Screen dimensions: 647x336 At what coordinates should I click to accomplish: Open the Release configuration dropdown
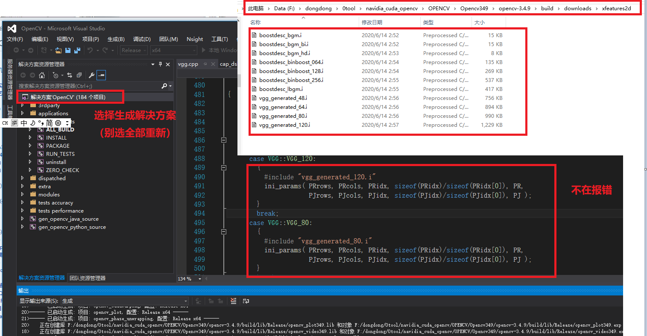(x=134, y=50)
